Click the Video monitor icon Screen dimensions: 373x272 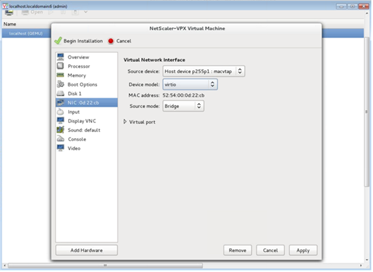coord(60,148)
